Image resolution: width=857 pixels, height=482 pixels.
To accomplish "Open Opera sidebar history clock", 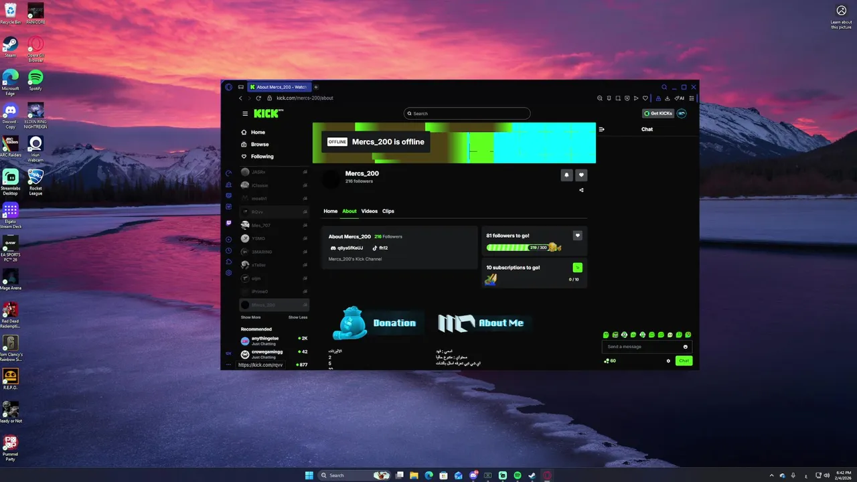I will (x=228, y=251).
